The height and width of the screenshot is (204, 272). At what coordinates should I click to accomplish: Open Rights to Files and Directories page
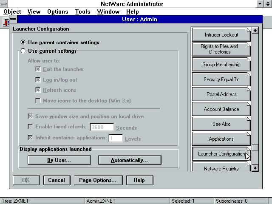[x=221, y=49]
